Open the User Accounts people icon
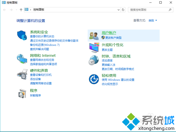The width and height of the screenshot is (176, 132). [x=94, y=36]
